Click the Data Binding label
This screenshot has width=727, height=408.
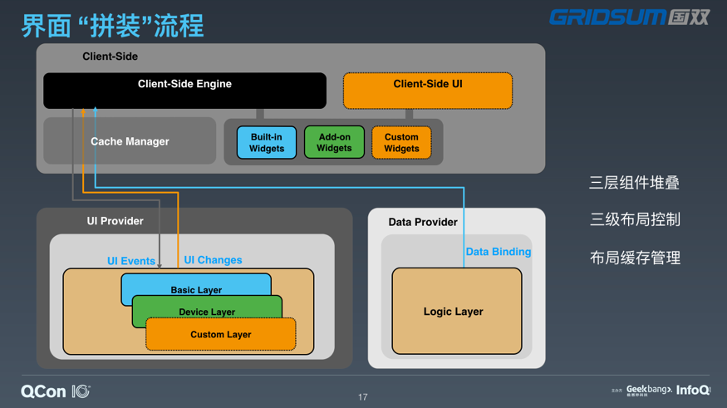498,251
